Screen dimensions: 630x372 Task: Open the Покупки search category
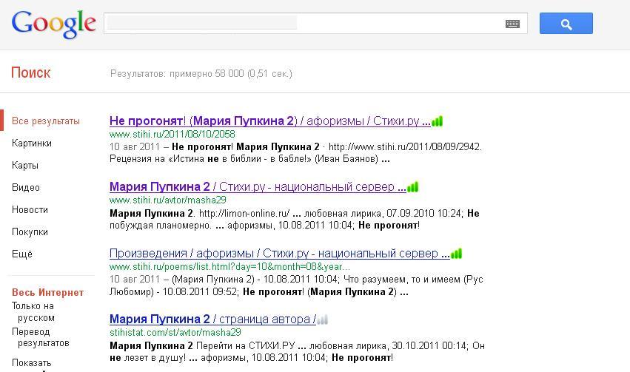(30, 232)
